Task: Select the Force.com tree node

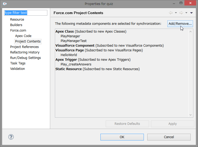Action: coord(18,30)
